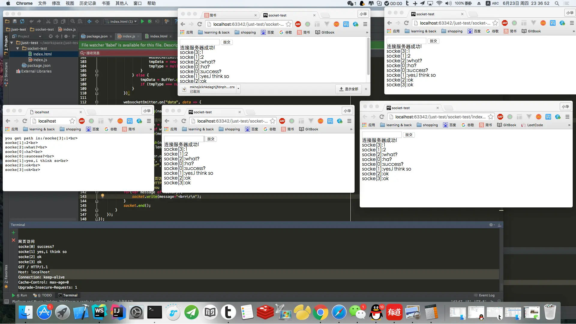Screen dimensions: 576x324
Task: Open WebStorm from the Dock
Action: (99, 312)
